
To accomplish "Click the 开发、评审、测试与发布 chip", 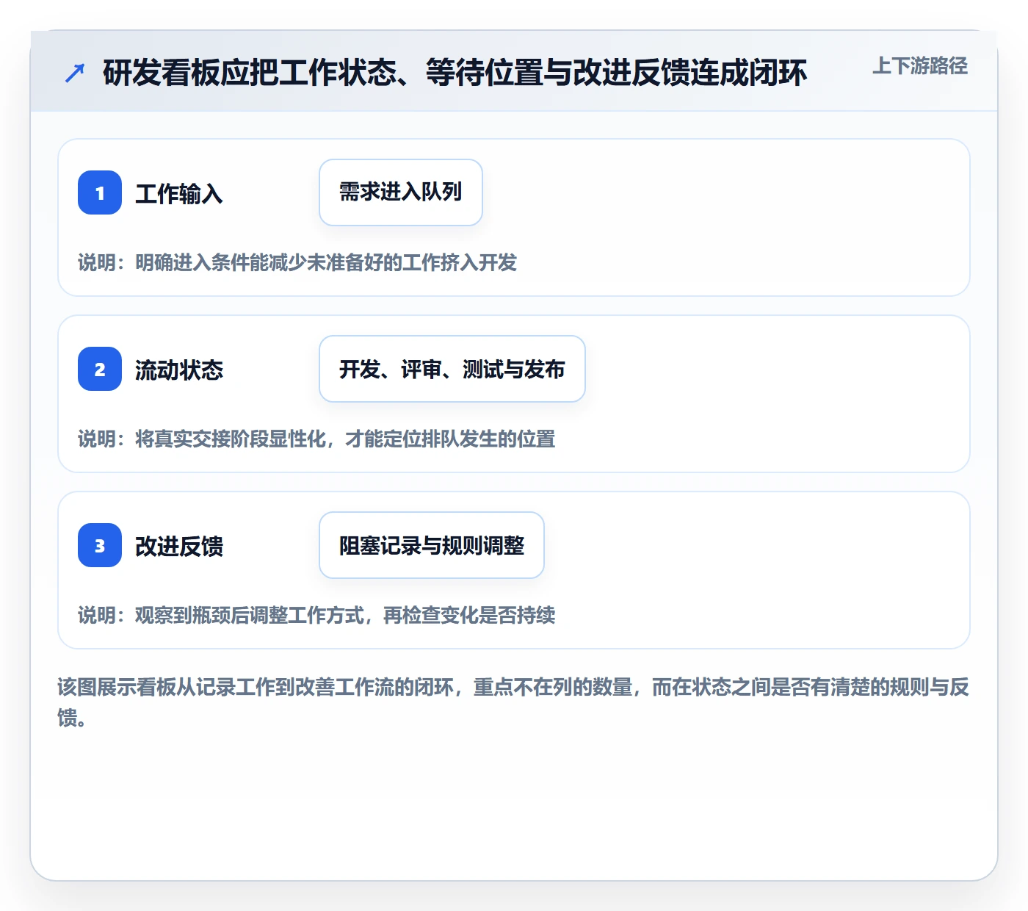I will coord(452,369).
